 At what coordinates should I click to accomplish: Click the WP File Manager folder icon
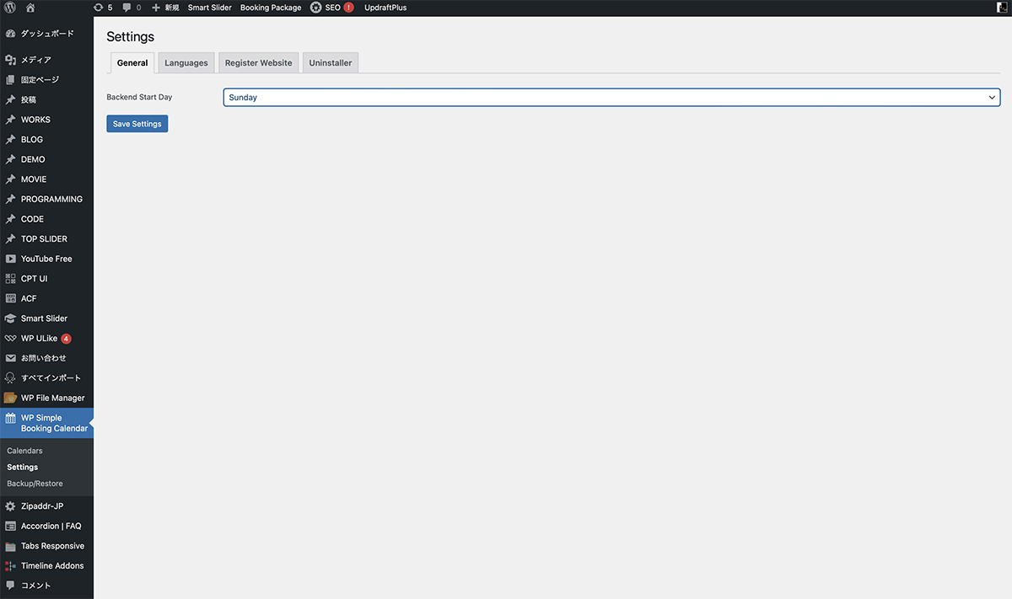click(x=10, y=398)
